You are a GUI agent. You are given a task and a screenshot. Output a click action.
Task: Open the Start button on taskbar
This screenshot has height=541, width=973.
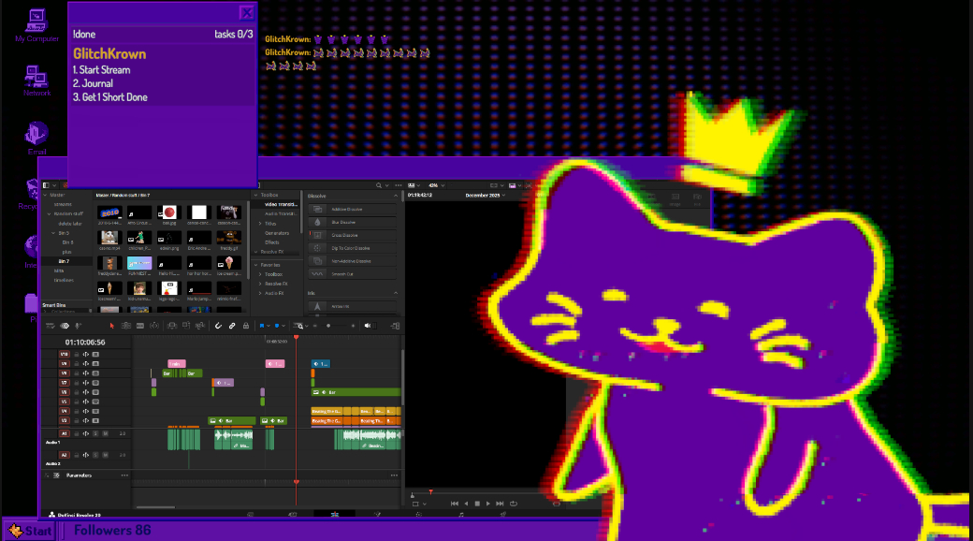[30, 531]
